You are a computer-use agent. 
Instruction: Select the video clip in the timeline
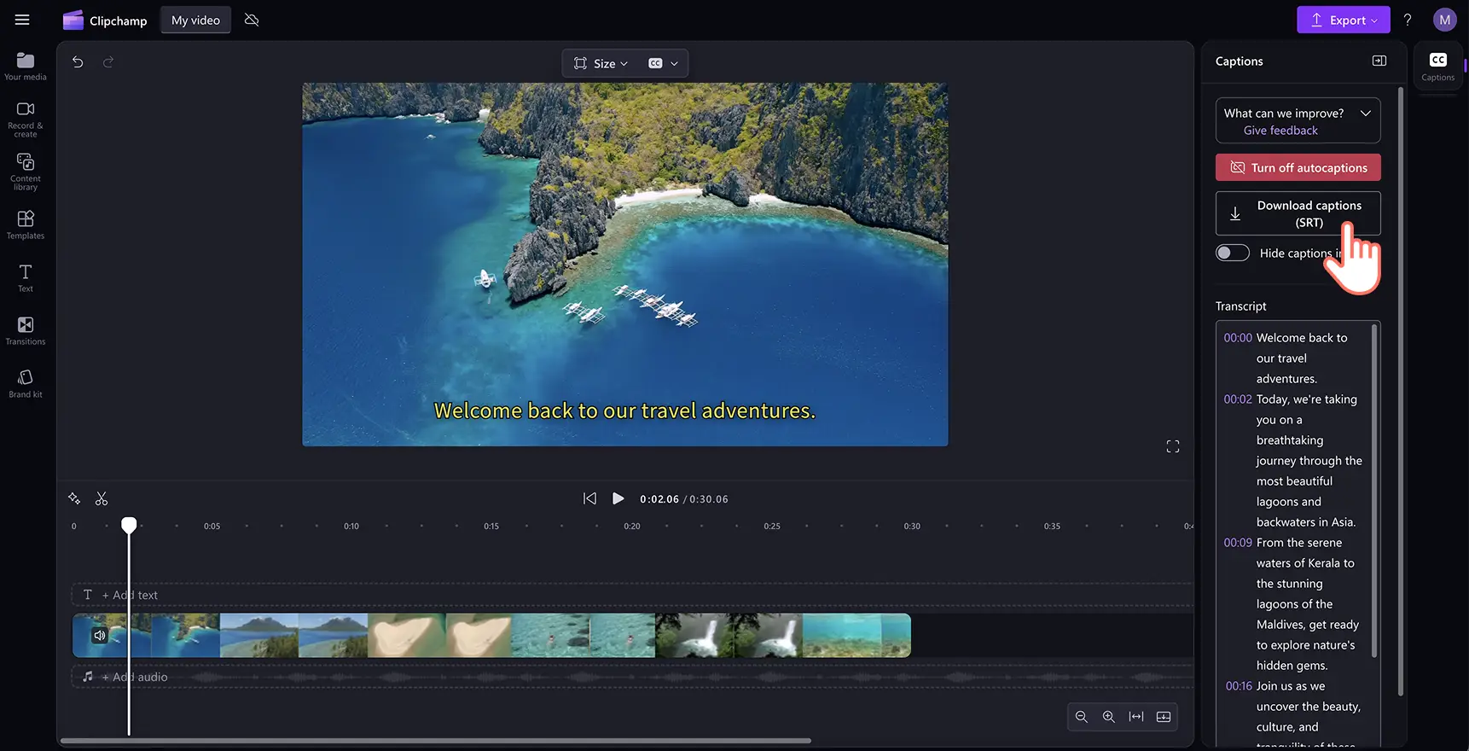[x=491, y=635]
